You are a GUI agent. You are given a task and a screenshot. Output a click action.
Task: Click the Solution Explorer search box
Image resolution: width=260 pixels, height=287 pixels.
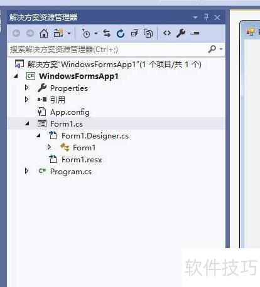(x=108, y=50)
